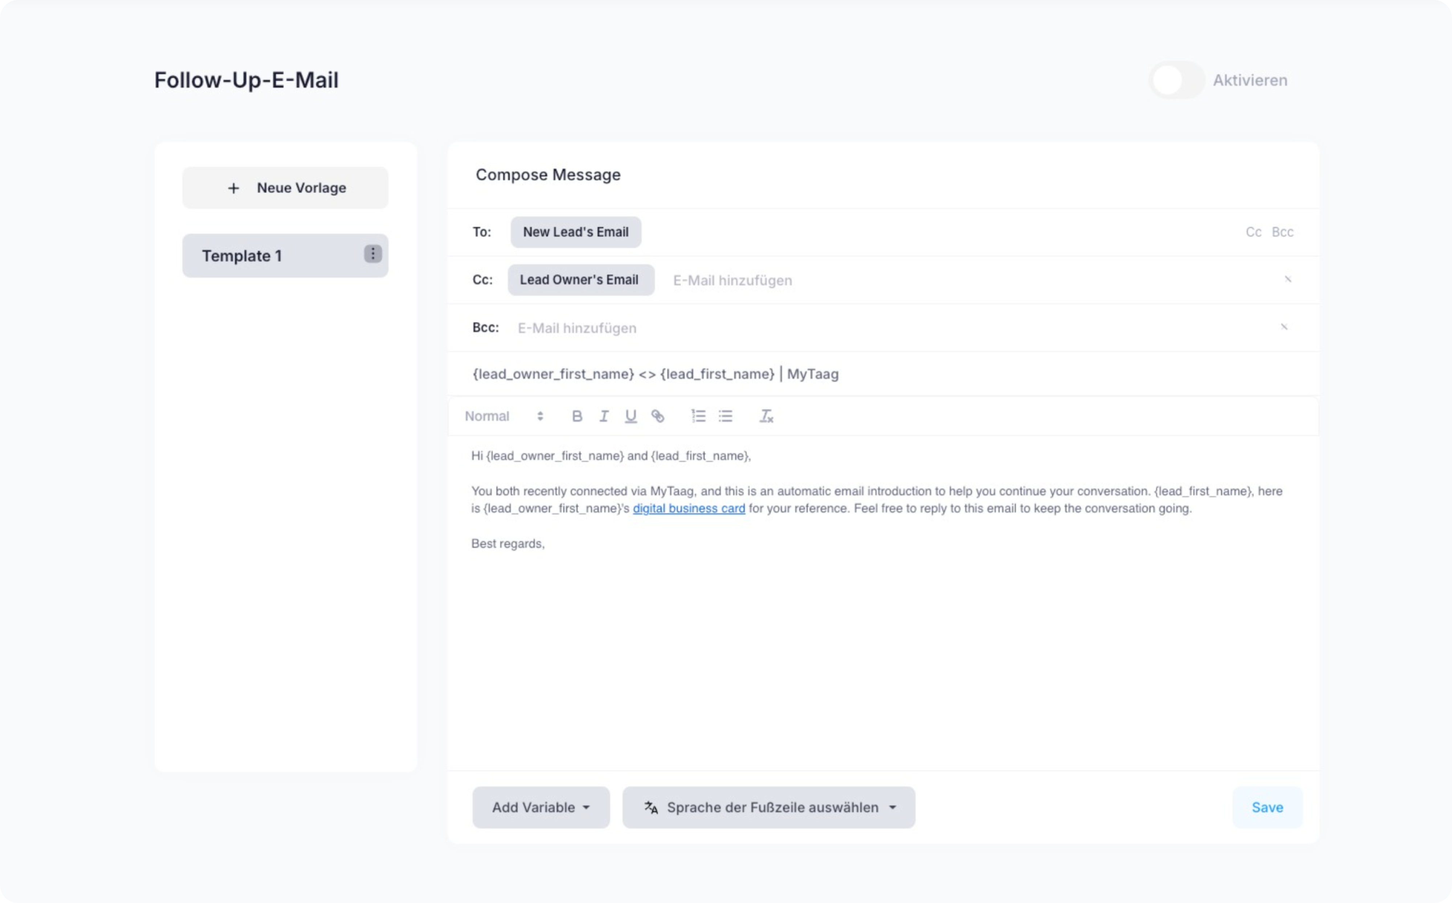1452x903 pixels.
Task: Apply italic formatting to text
Action: coord(604,416)
